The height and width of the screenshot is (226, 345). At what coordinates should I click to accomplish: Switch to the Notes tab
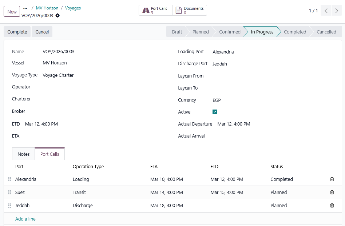(23, 154)
